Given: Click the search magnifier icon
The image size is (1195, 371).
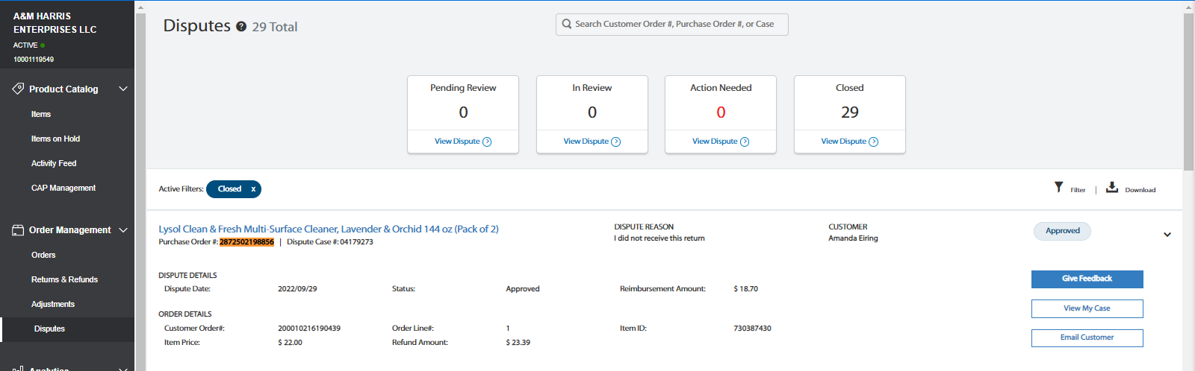Looking at the screenshot, I should (x=567, y=24).
